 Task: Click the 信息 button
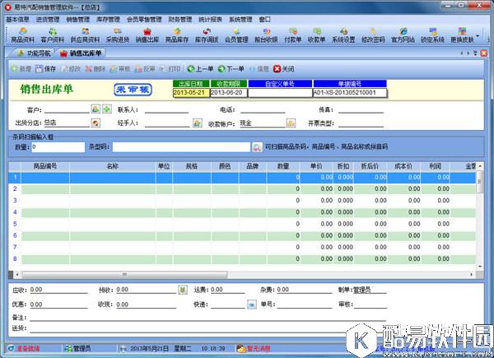pyautogui.click(x=259, y=68)
